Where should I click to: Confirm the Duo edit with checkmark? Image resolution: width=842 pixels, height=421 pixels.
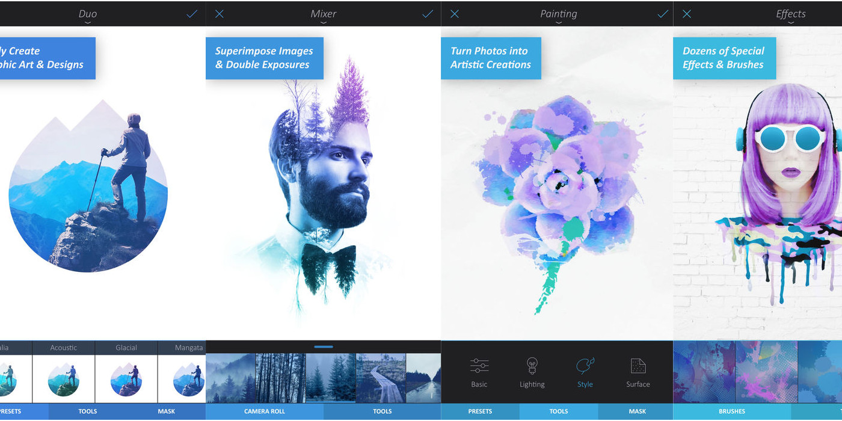192,14
